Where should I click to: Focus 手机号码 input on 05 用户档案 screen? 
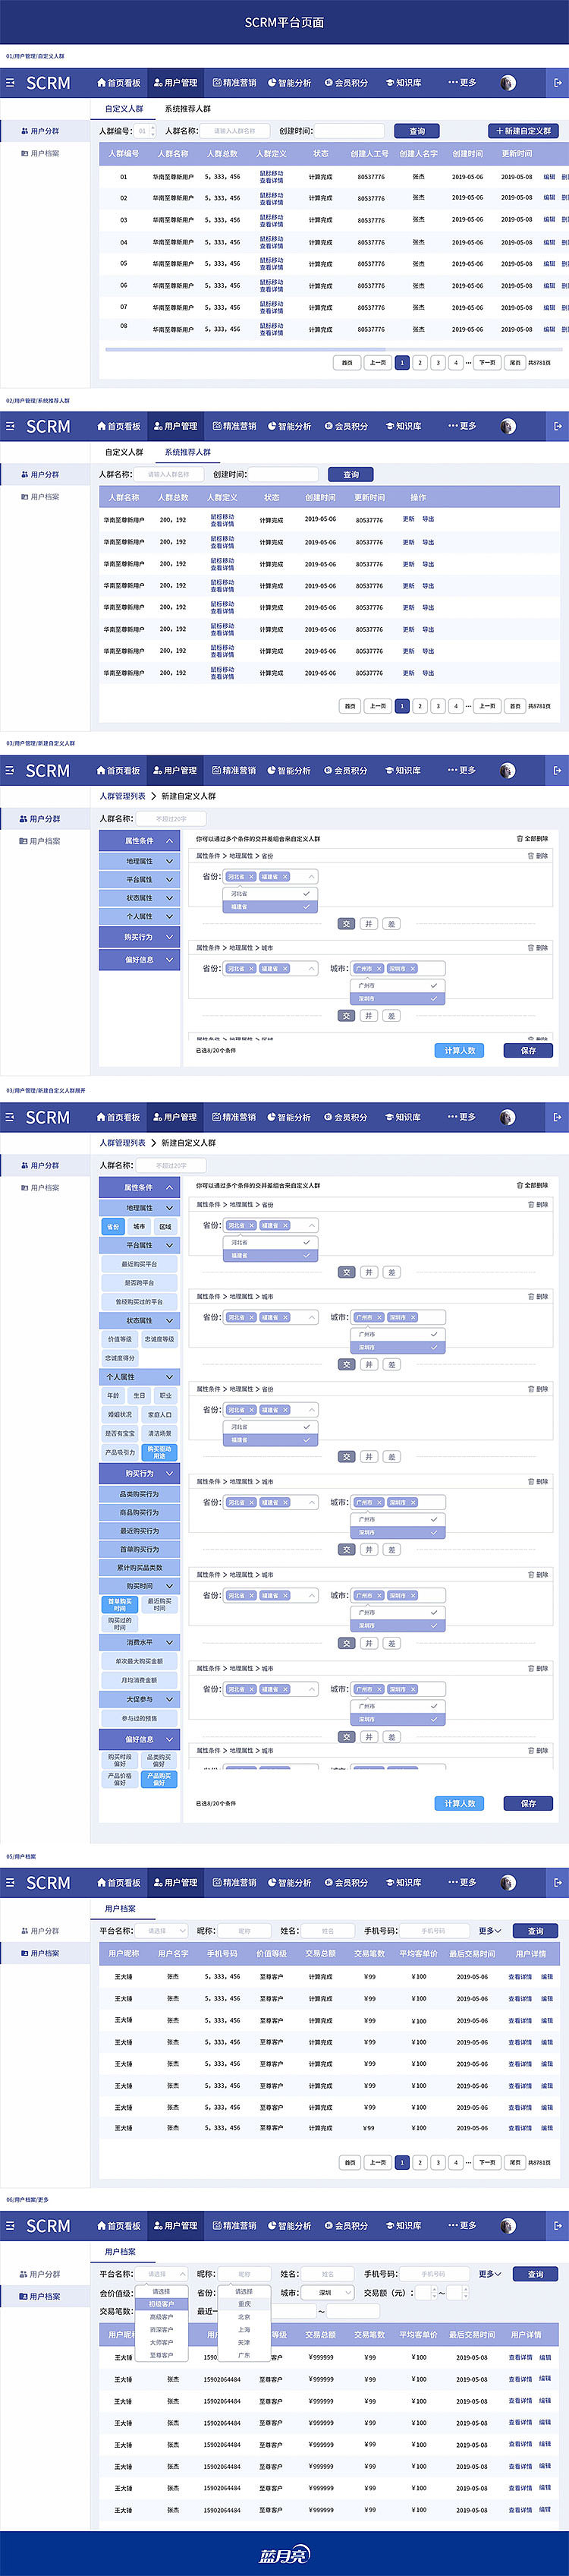(434, 1930)
